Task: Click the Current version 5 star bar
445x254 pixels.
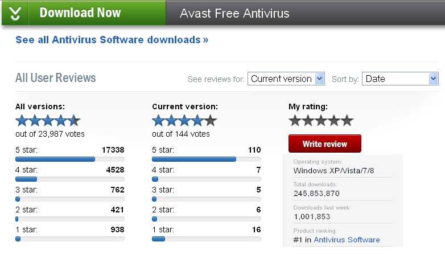Action: pyautogui.click(x=206, y=159)
